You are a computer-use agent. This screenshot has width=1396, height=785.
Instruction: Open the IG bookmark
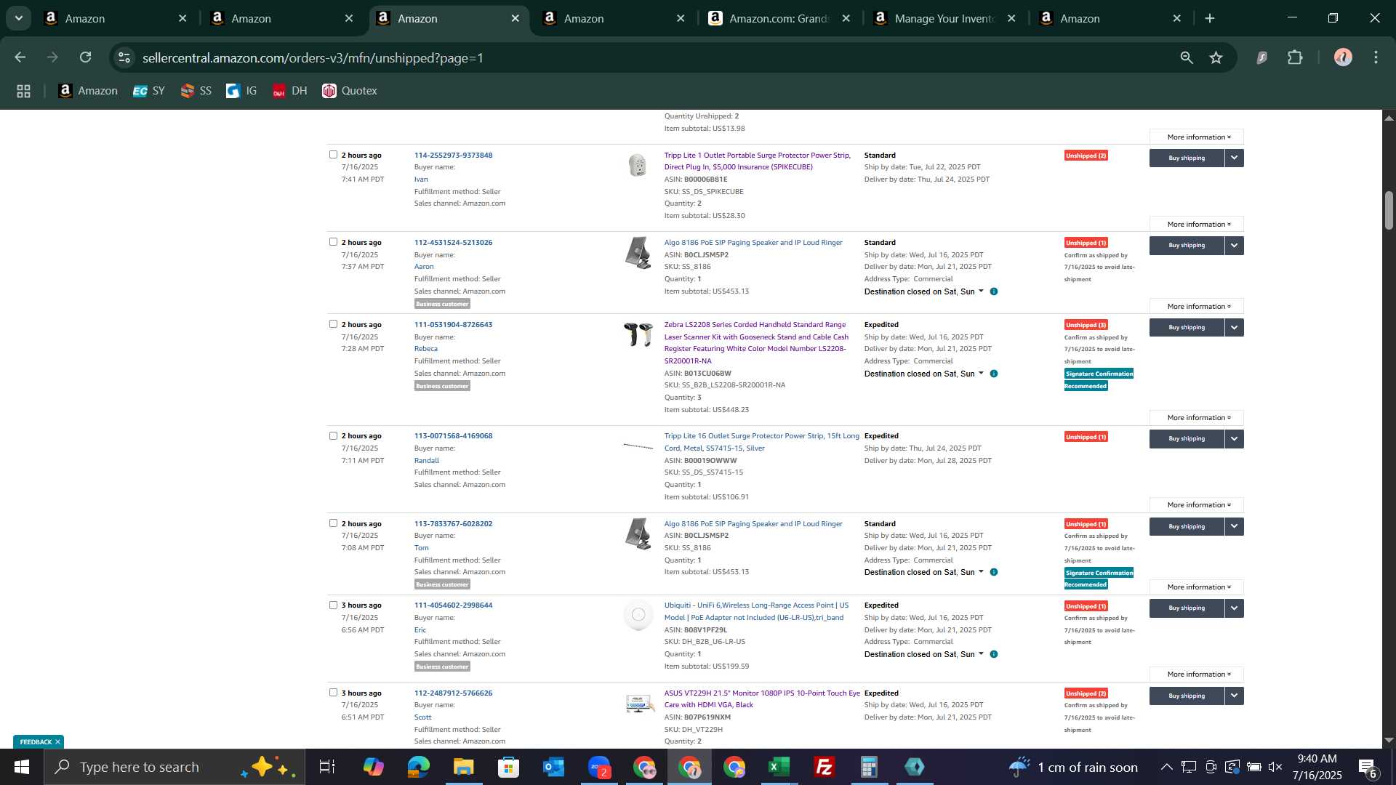[x=242, y=91]
